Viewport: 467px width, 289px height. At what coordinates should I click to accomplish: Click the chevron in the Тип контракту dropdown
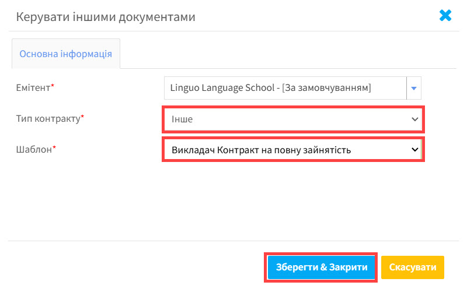(x=415, y=119)
